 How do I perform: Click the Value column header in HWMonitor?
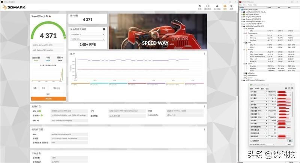272,7
